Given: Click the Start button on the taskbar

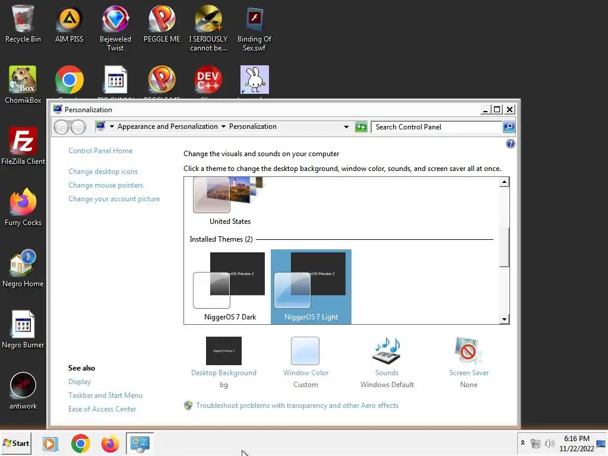Looking at the screenshot, I should click(16, 443).
